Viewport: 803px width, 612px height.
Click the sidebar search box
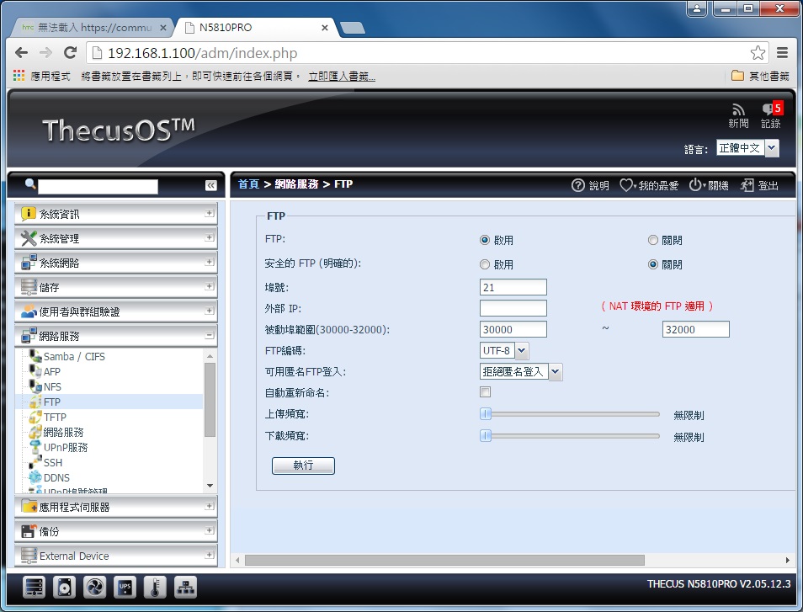(98, 186)
